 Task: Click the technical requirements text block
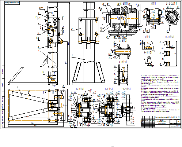[160, 93]
